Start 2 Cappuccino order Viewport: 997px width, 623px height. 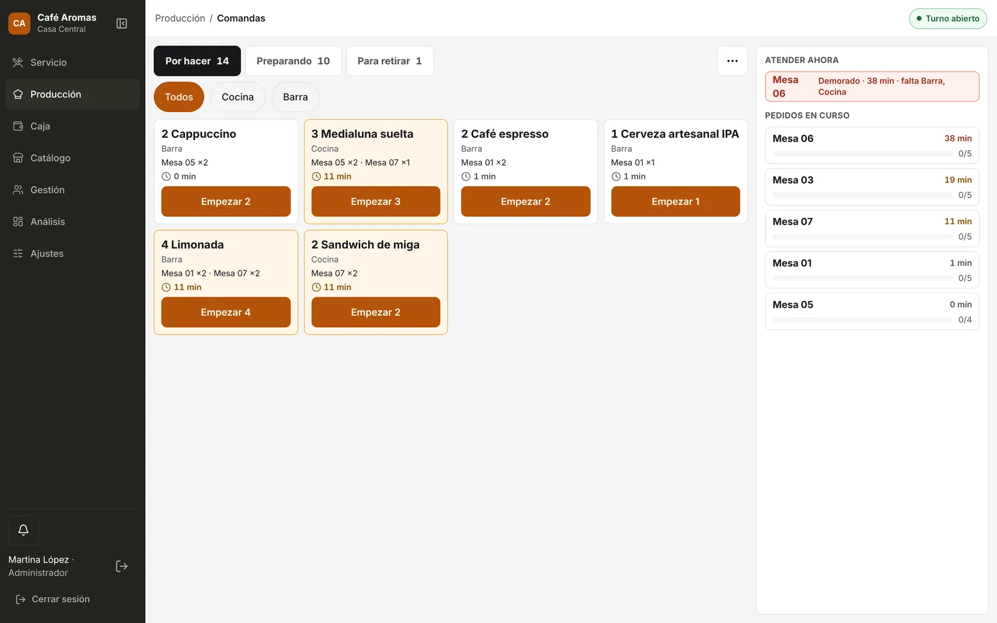point(226,201)
